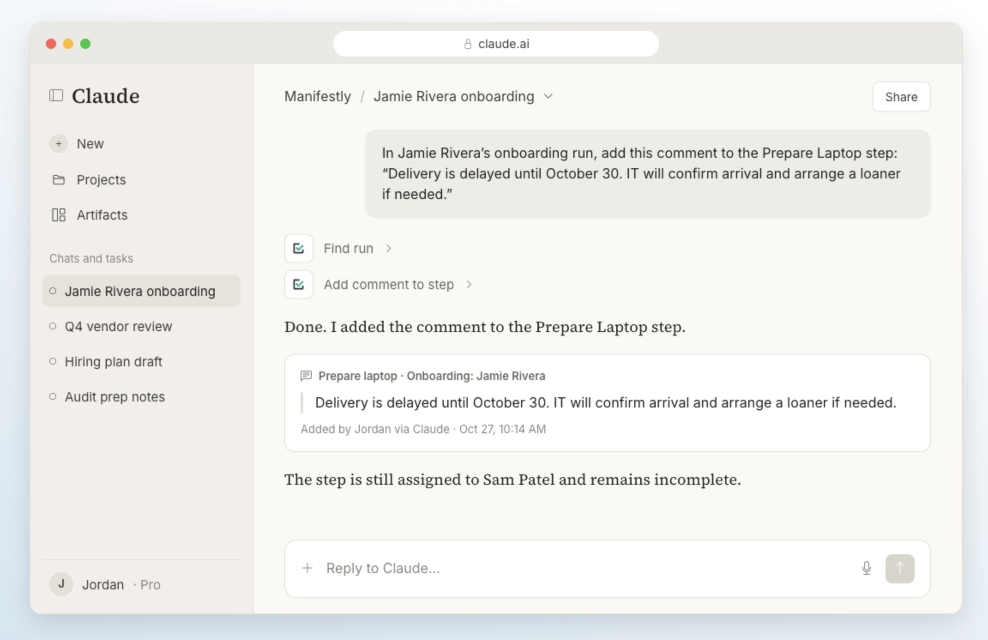Open the Jamie Rivera onboarding chat in sidebar
Image resolution: width=988 pixels, height=640 pixels.
[x=142, y=291]
